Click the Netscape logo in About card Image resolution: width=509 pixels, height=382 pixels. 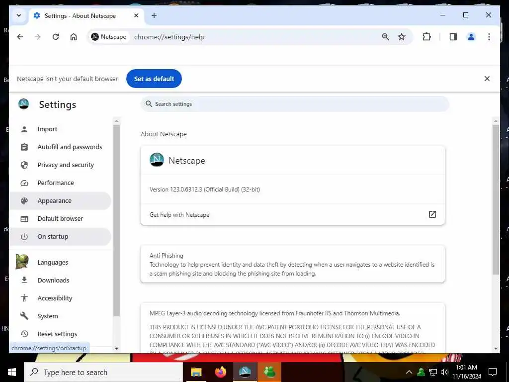[157, 160]
